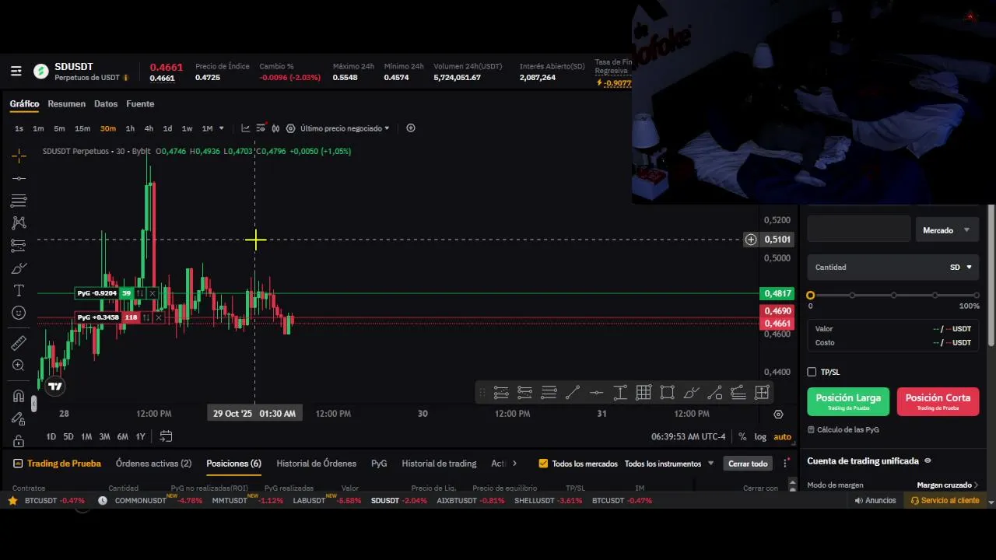Switch to the Datos tab

[x=106, y=103]
